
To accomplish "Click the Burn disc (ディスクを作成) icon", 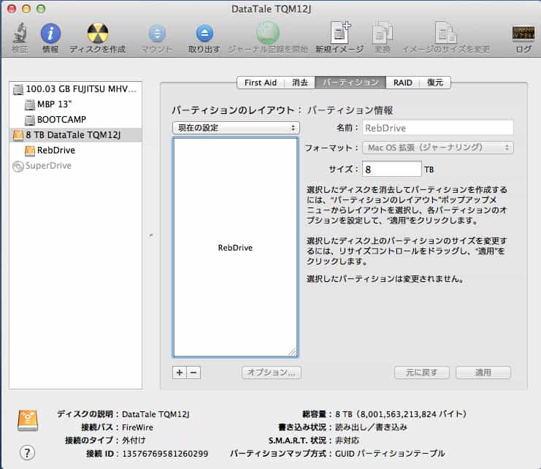I will (x=98, y=34).
